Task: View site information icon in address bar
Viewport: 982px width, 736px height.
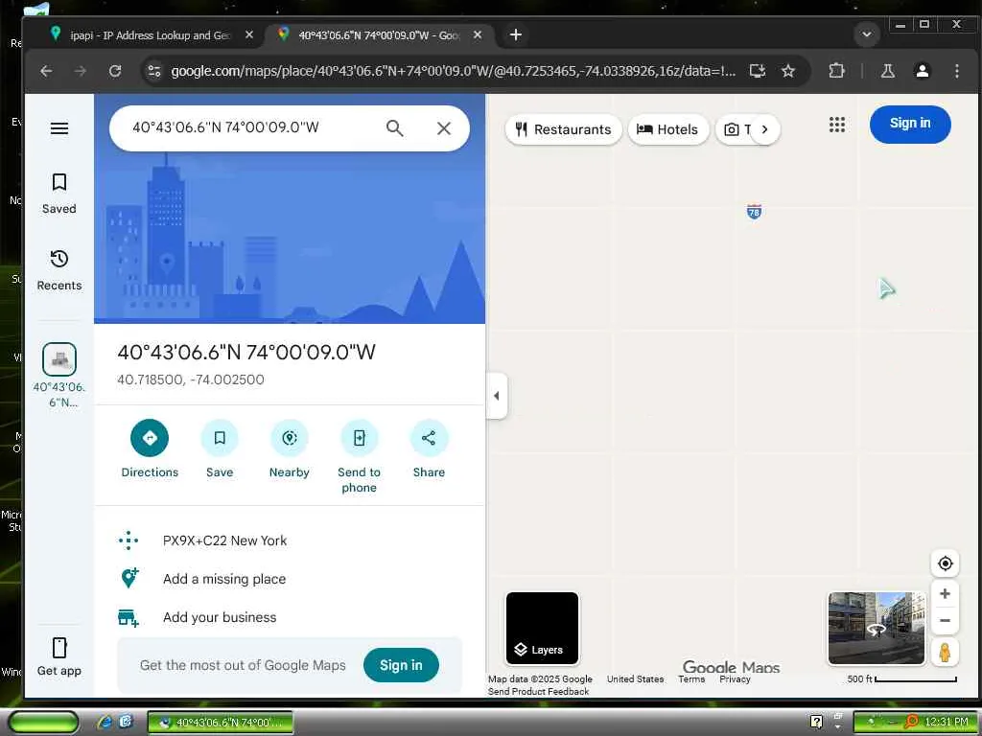Action: click(154, 71)
